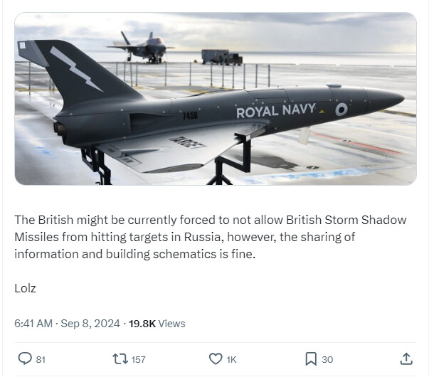Screen dimensions: 429x377
Task: Click the 157 reposts count
Action: (138, 359)
